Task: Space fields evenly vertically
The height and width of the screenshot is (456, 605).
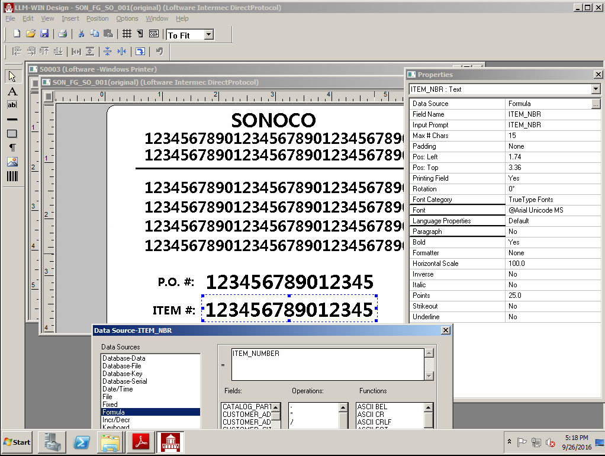Action: click(x=90, y=51)
